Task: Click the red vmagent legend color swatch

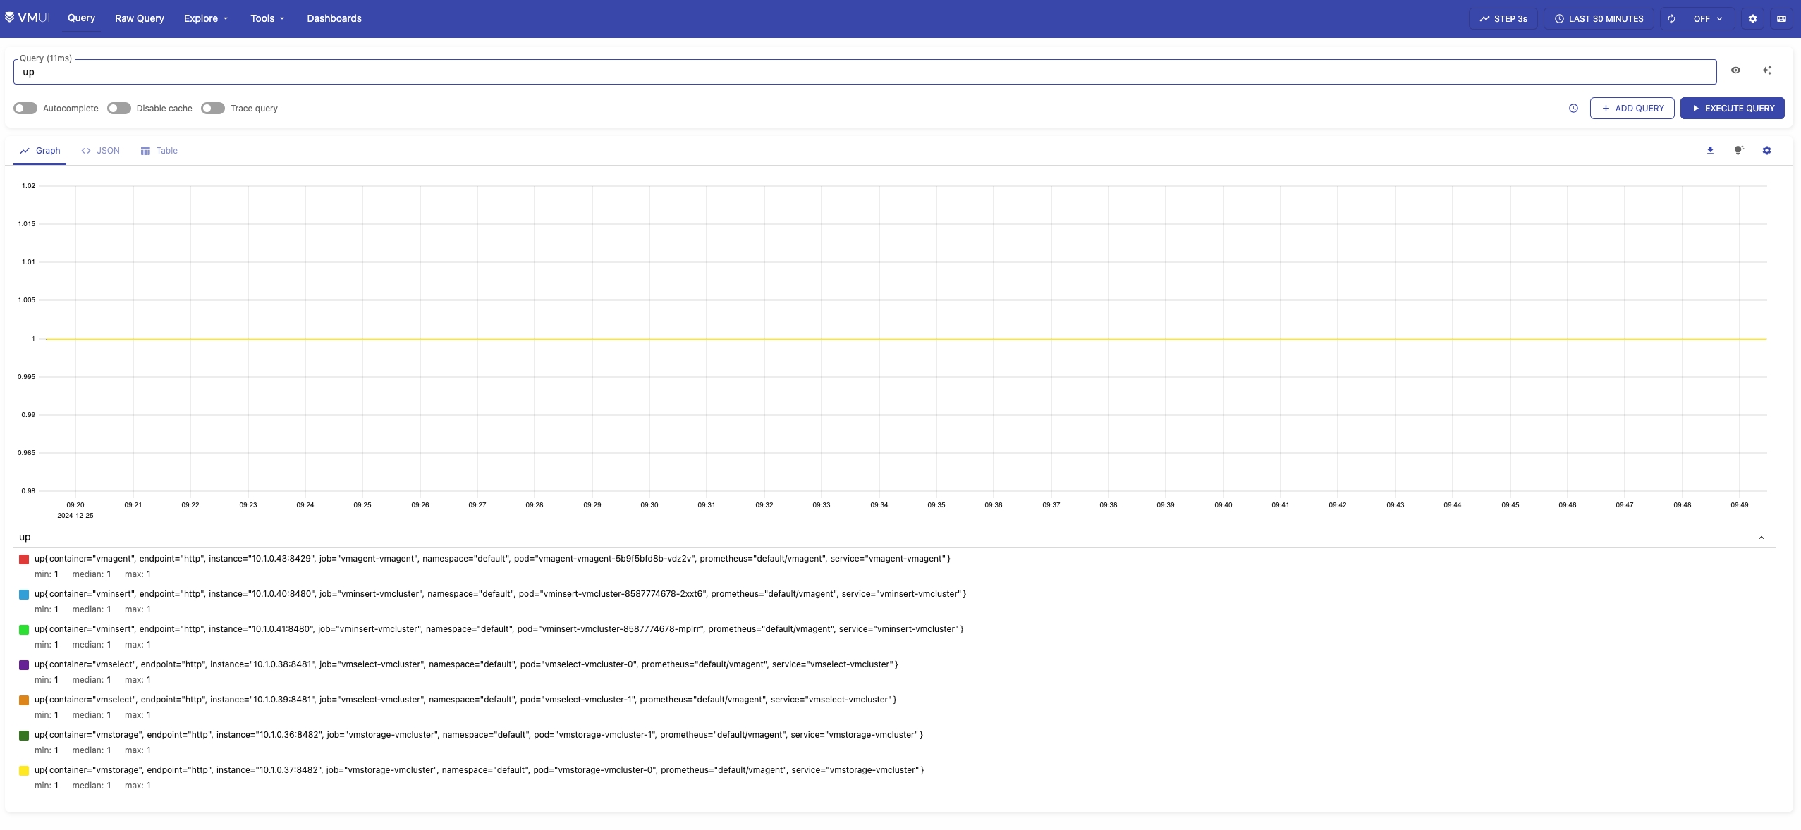Action: 24,559
